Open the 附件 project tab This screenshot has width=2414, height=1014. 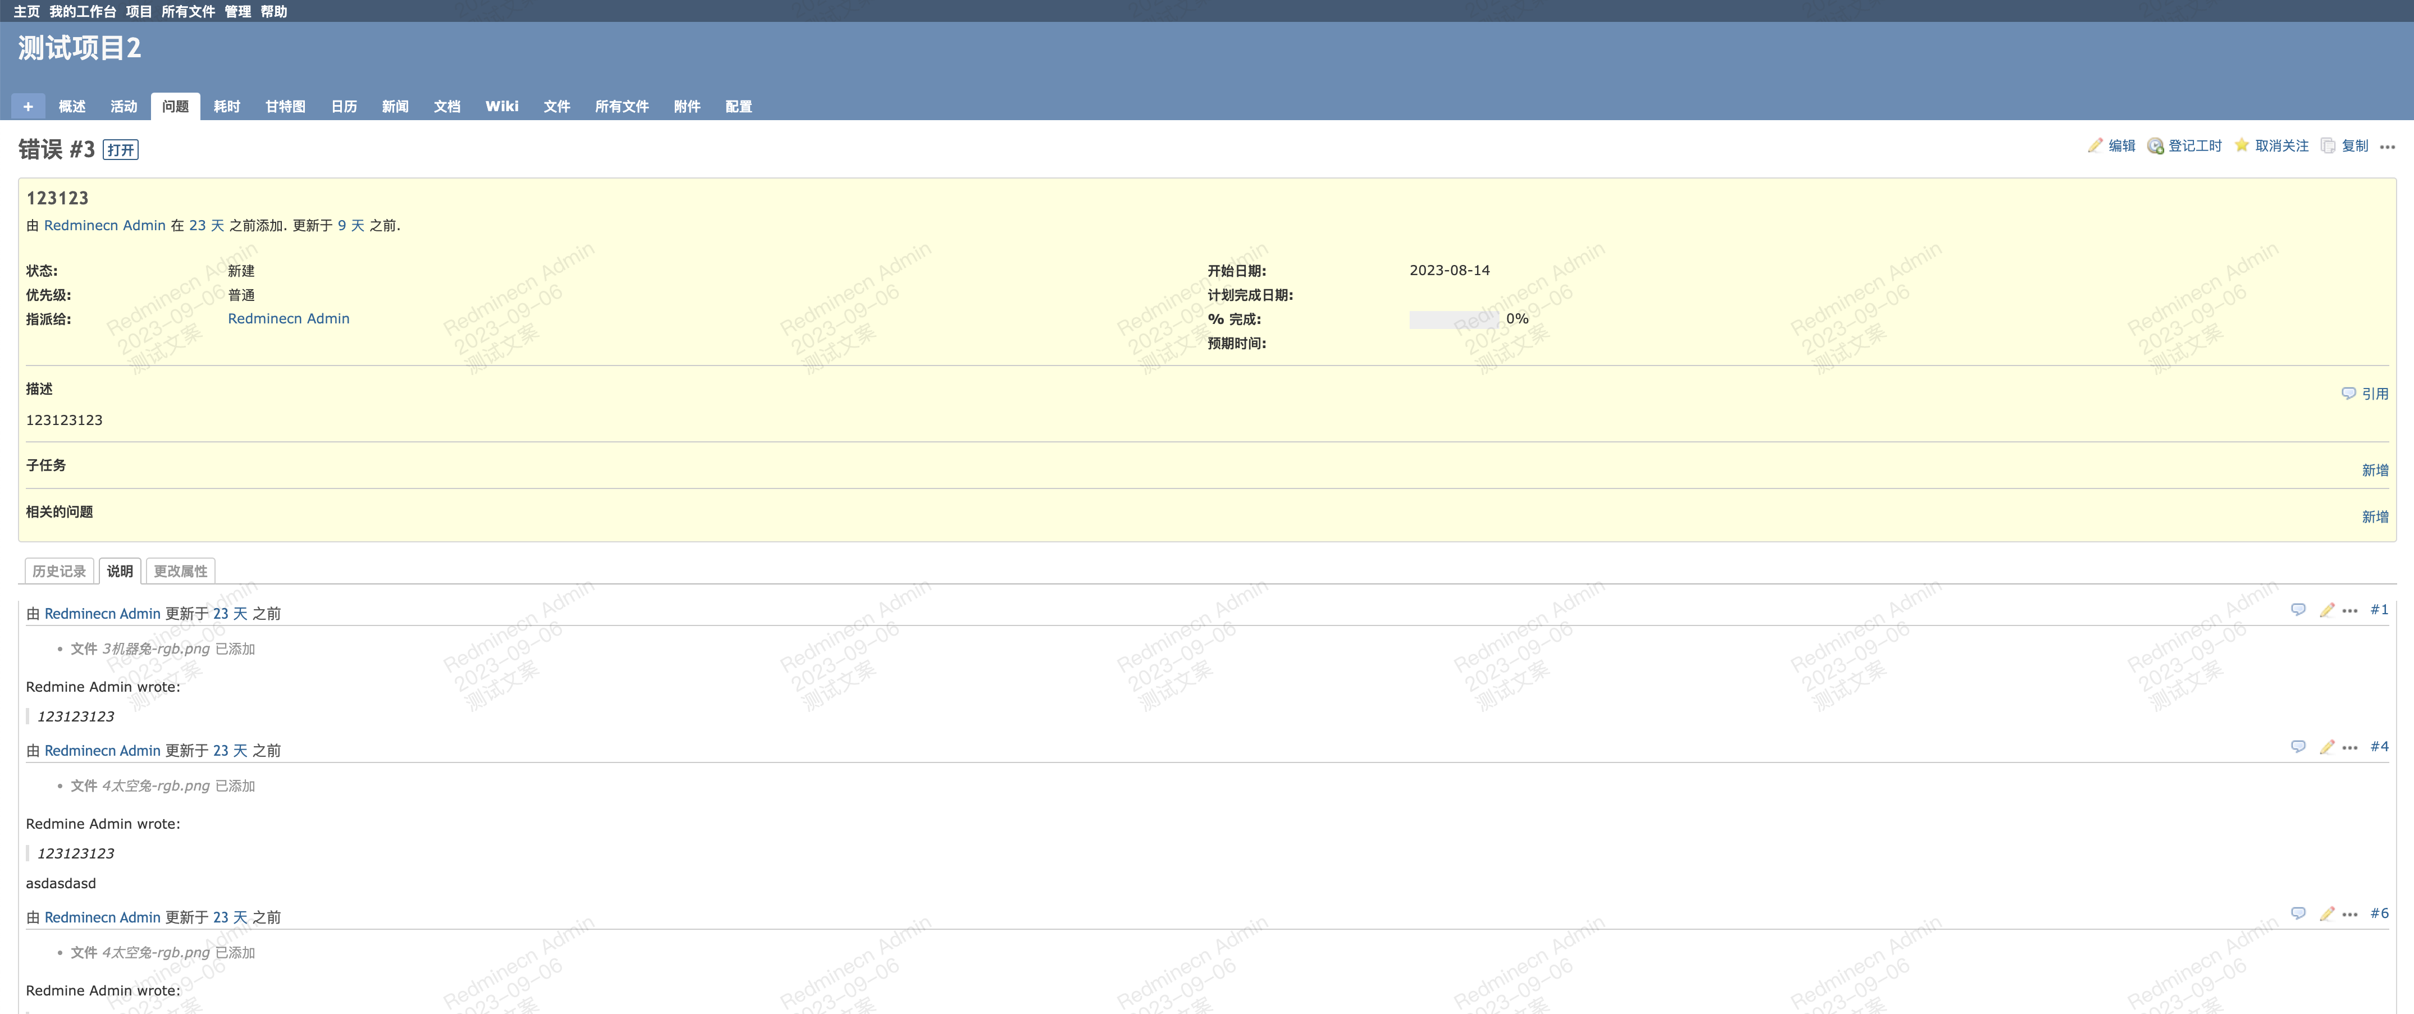687,106
